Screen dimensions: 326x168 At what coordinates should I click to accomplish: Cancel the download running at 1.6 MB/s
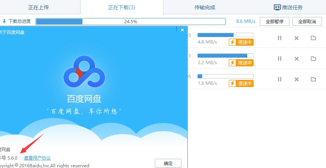tap(296, 79)
